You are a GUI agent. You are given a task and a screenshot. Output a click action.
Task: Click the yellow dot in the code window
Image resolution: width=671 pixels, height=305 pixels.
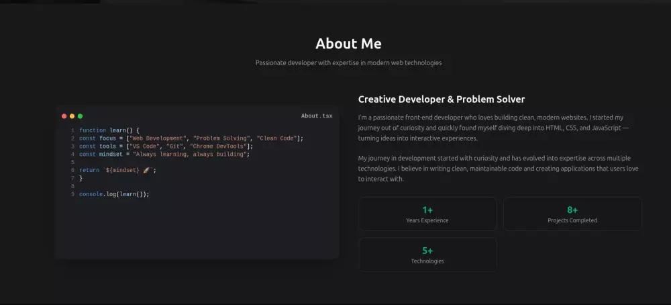click(72, 116)
